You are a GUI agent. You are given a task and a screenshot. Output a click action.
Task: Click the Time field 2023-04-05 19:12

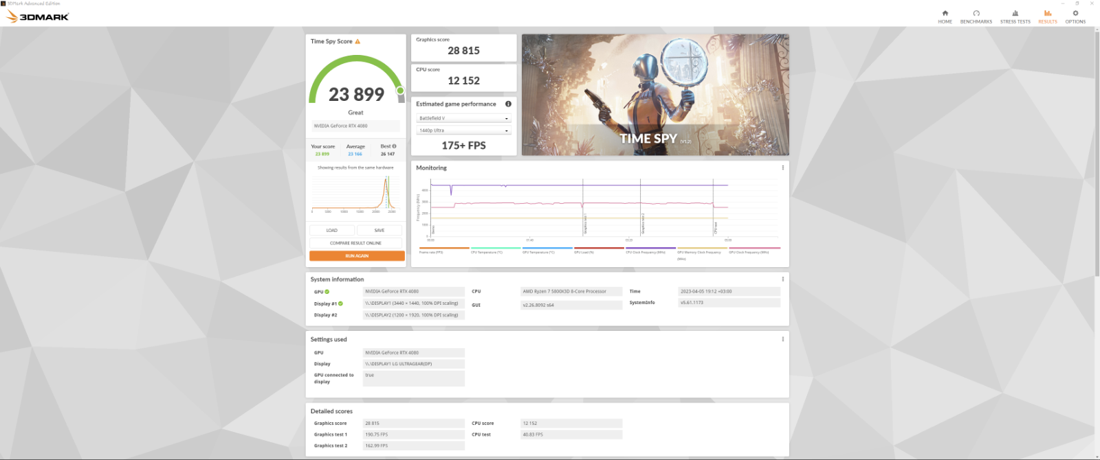point(729,291)
